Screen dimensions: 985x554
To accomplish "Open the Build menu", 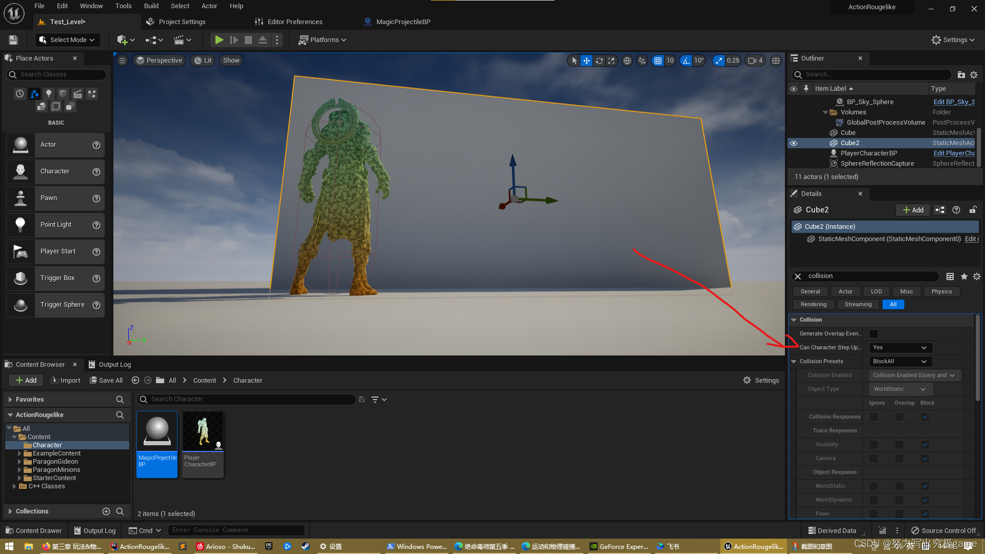I will (151, 6).
